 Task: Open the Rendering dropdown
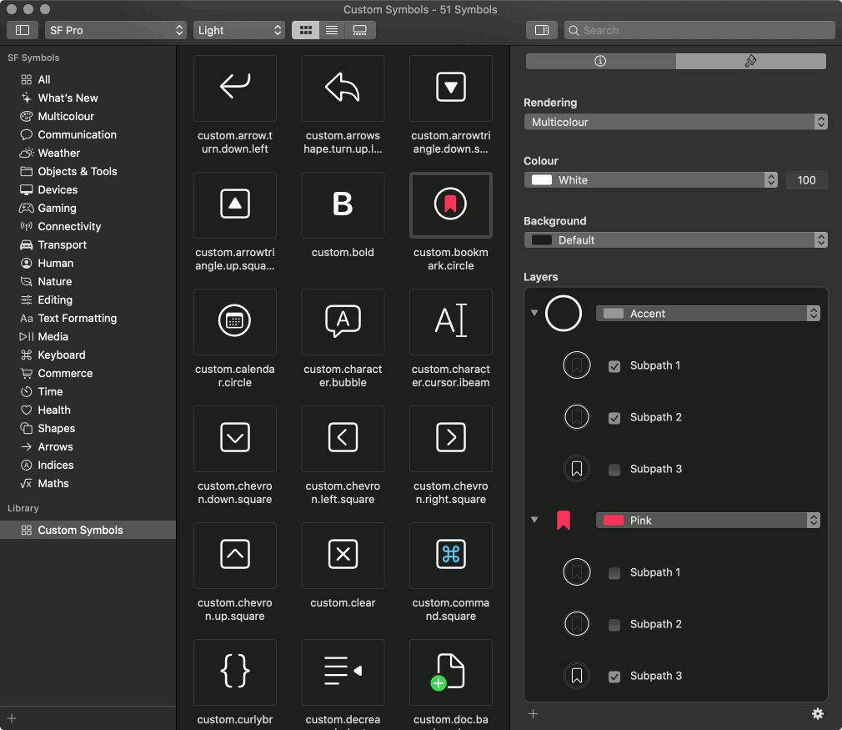pyautogui.click(x=675, y=121)
